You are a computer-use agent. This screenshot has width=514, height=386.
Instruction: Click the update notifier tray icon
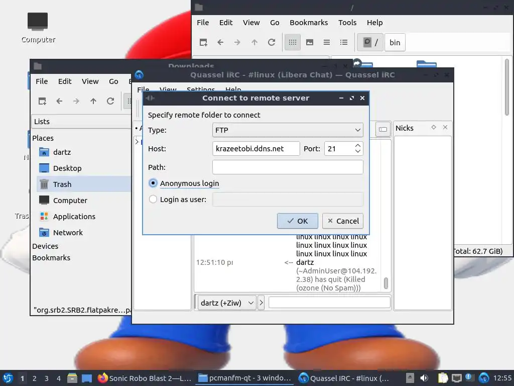470,378
